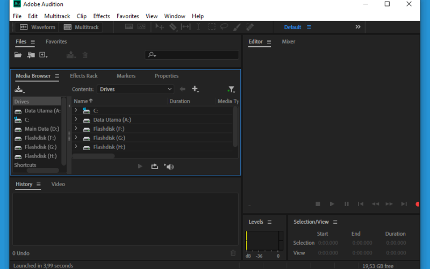This screenshot has height=269, width=430.
Task: Select the Paintbrush Selection tool
Action: (x=236, y=27)
